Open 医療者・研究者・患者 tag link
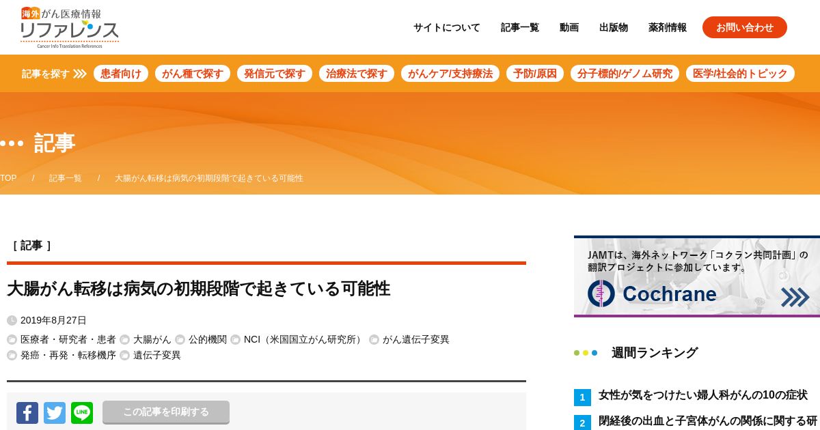Screen dimensions: 820x430 click(68, 339)
